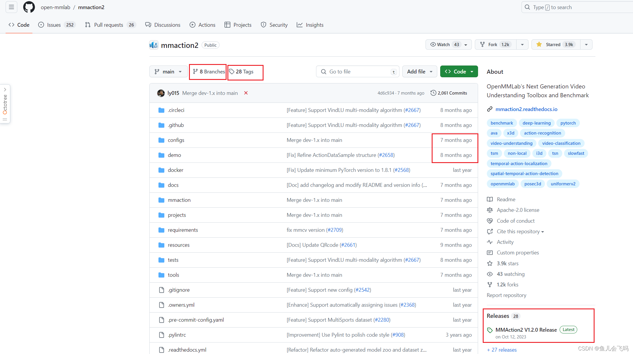This screenshot has height=354, width=633.
Task: Expand the Octotree sidebar
Action: 5,90
